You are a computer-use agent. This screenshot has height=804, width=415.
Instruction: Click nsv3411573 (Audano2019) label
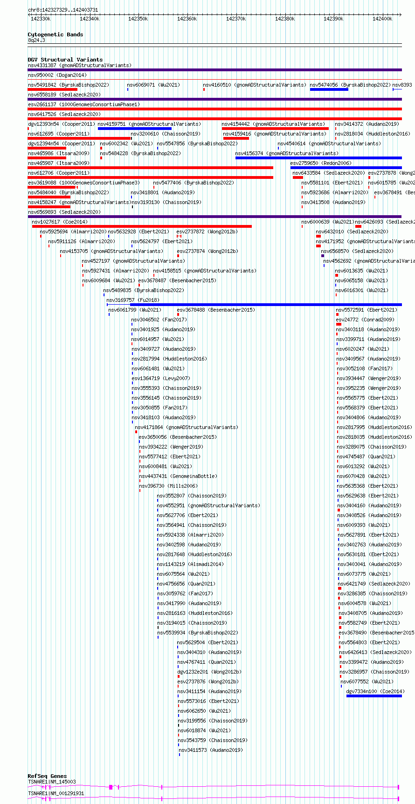[x=211, y=750]
